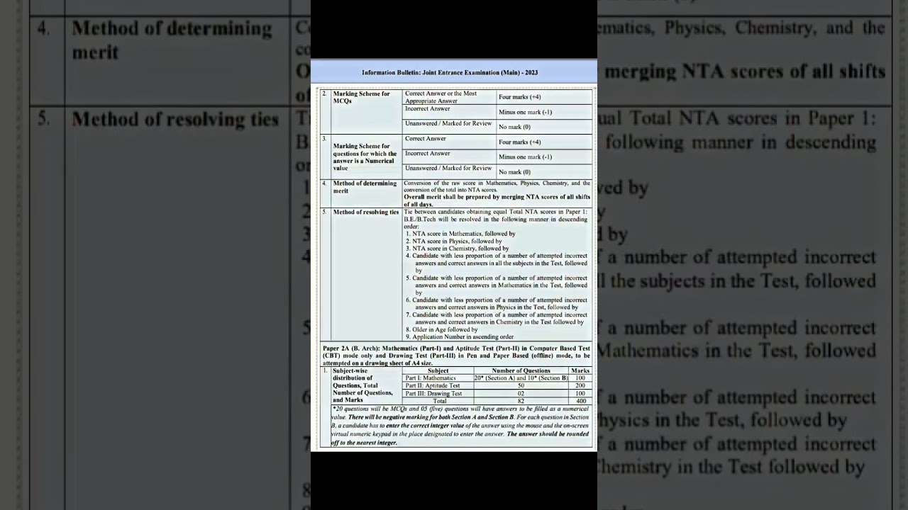Image resolution: width=908 pixels, height=510 pixels.
Task: Click marks value '200' in Aptitude Test row
Action: coord(580,386)
